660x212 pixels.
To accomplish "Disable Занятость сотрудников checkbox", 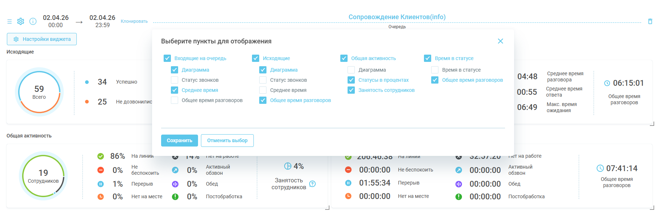I will pos(351,90).
